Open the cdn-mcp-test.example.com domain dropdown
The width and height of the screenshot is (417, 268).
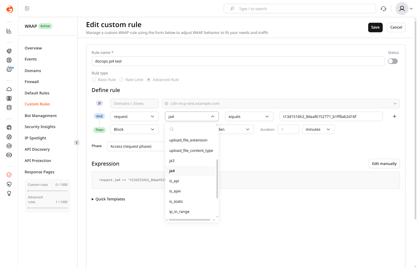pyautogui.click(x=281, y=104)
